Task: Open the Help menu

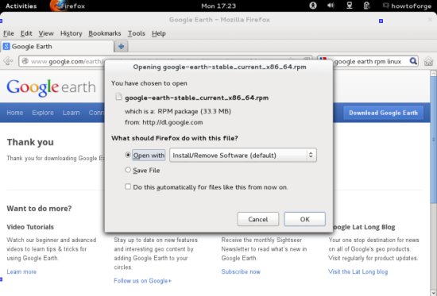Action: coord(159,33)
